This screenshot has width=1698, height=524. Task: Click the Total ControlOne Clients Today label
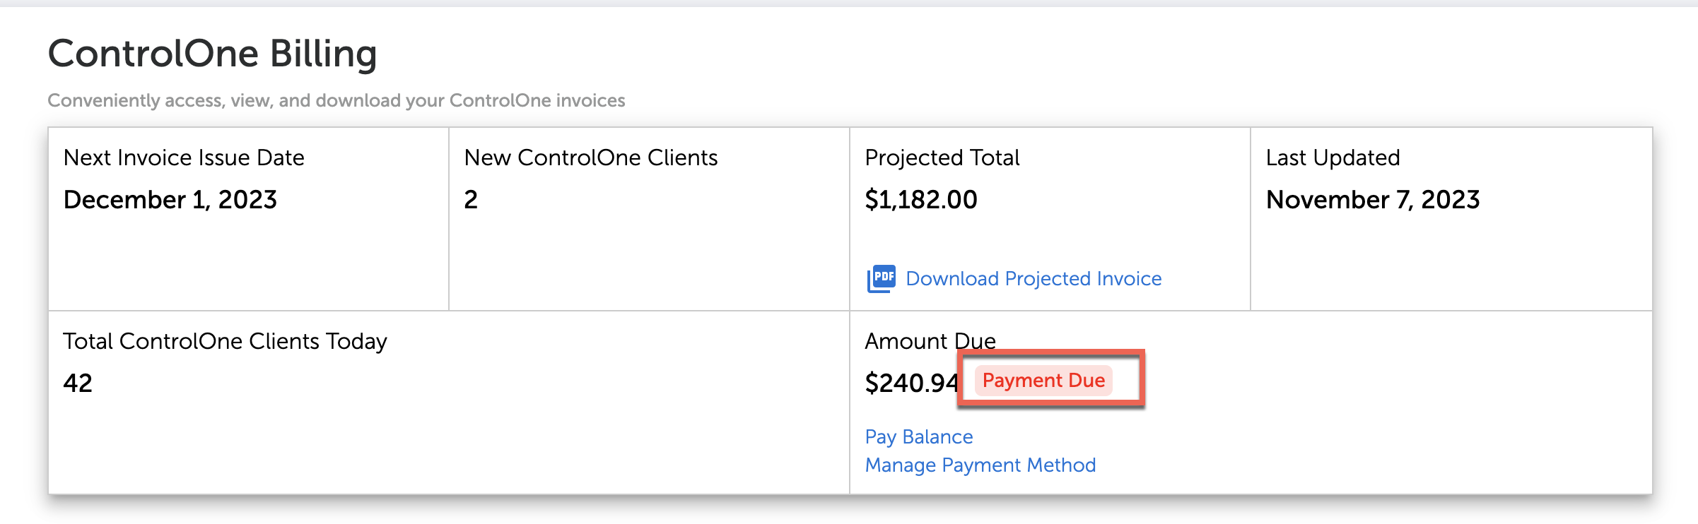click(x=225, y=341)
